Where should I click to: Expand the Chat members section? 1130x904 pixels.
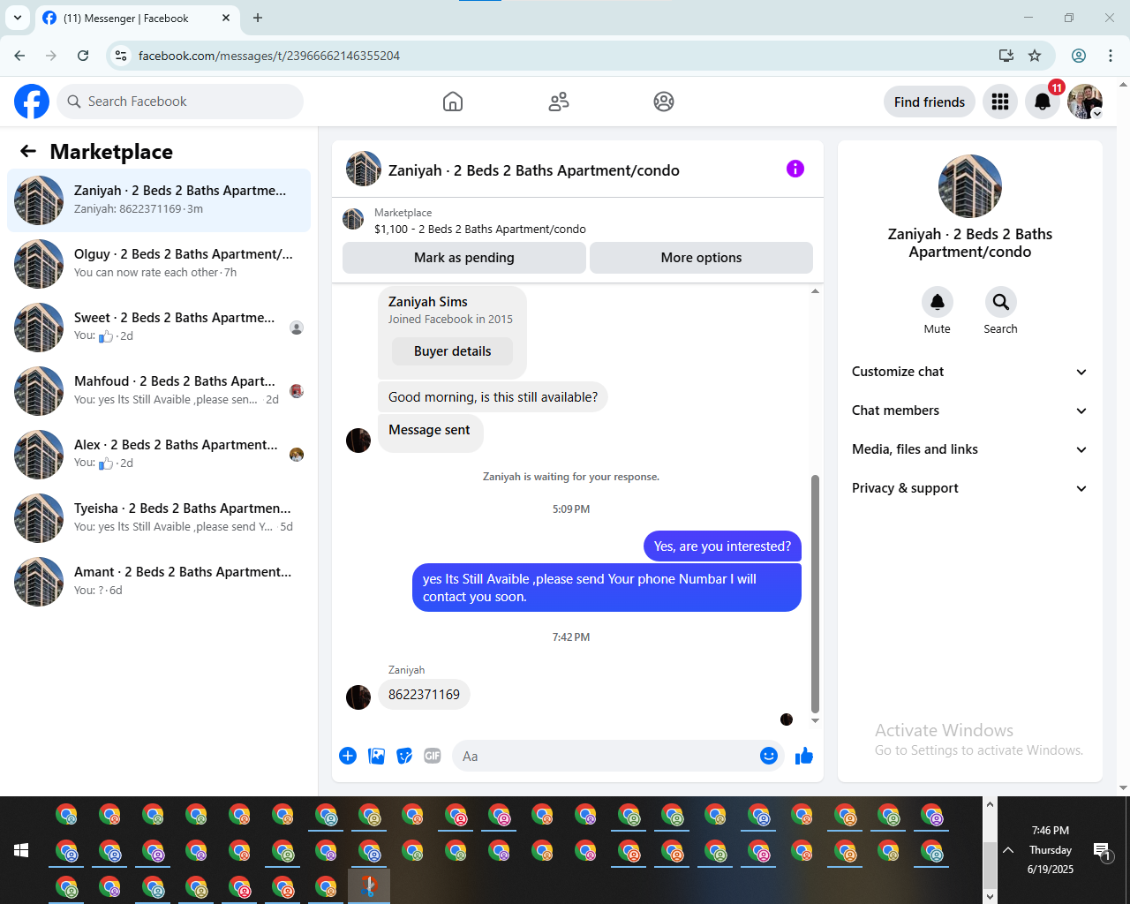pos(969,411)
